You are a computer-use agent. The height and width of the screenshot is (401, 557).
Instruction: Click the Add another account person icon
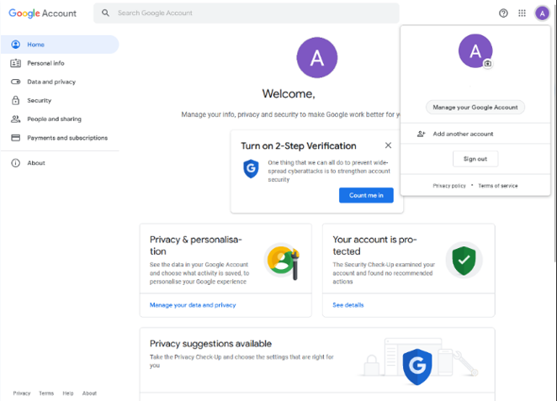(421, 135)
